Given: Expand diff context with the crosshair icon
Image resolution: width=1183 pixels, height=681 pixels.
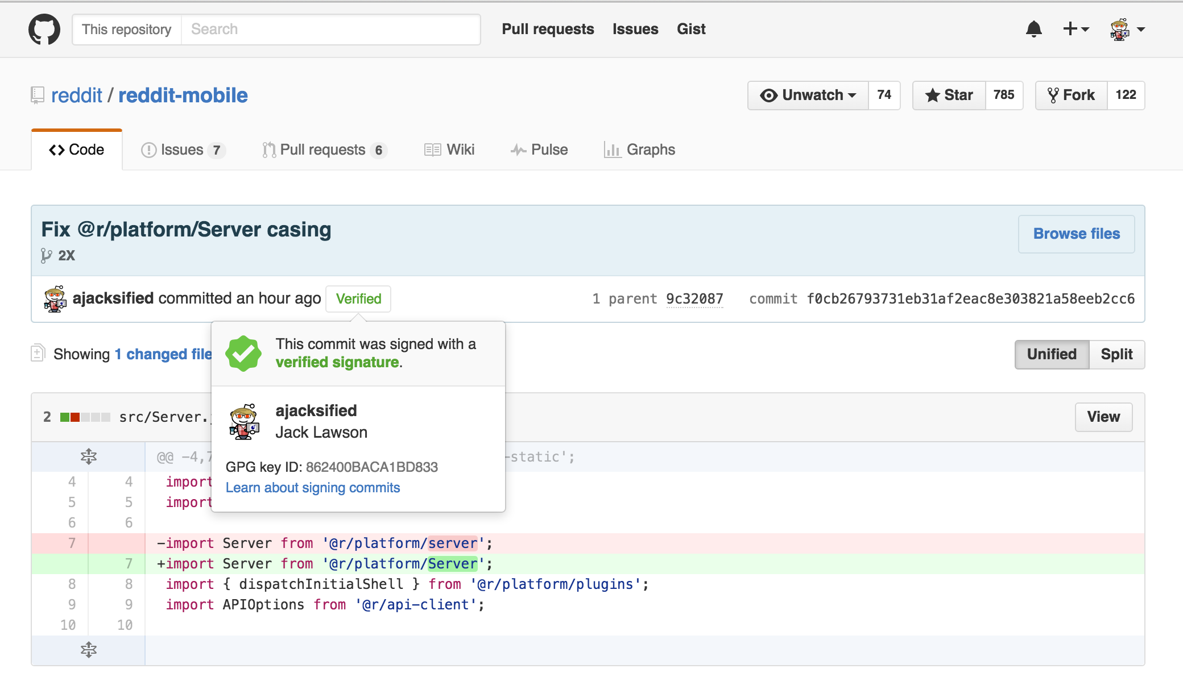Looking at the screenshot, I should point(89,456).
